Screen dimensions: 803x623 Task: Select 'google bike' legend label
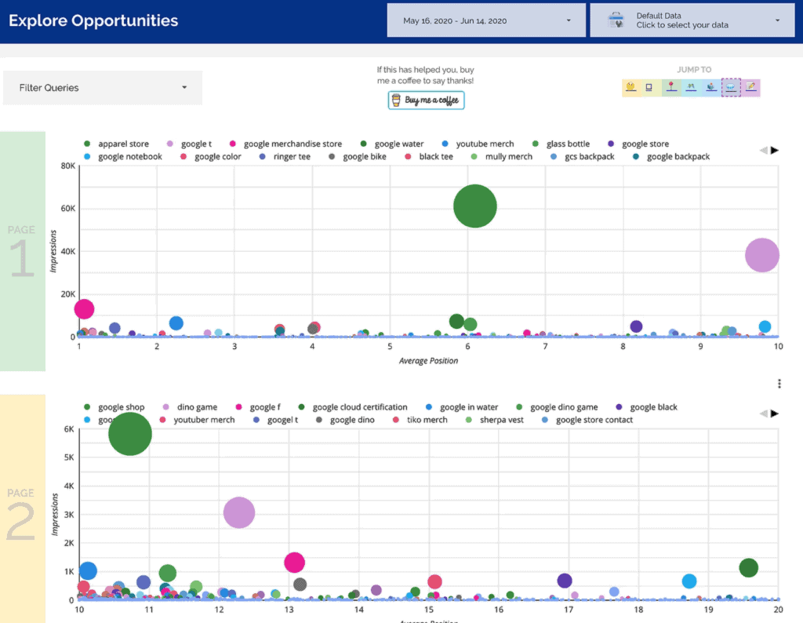[365, 157]
